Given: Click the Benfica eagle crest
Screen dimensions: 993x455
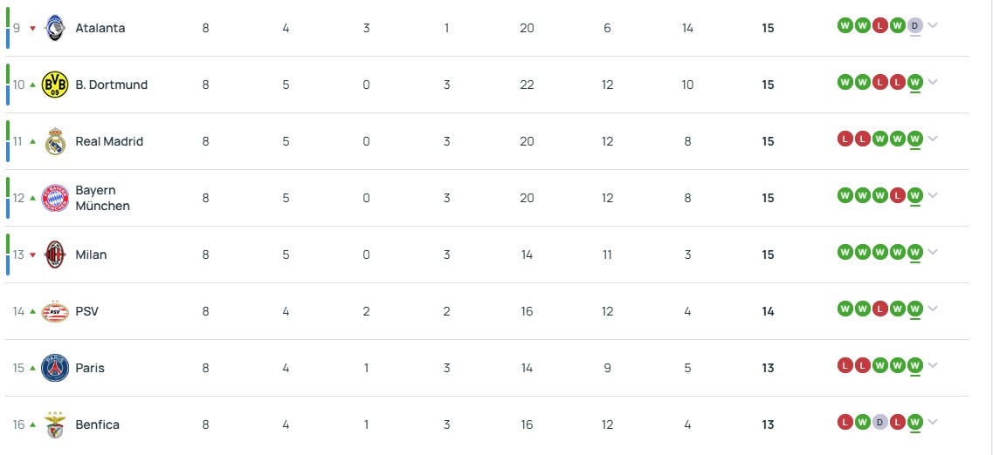Looking at the screenshot, I should pos(55,424).
